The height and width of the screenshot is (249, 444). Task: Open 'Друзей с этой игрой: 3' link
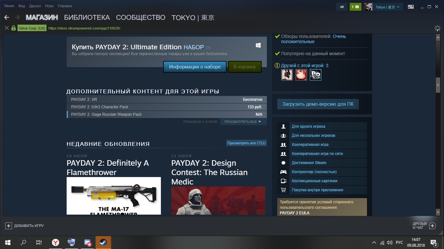[305, 65]
